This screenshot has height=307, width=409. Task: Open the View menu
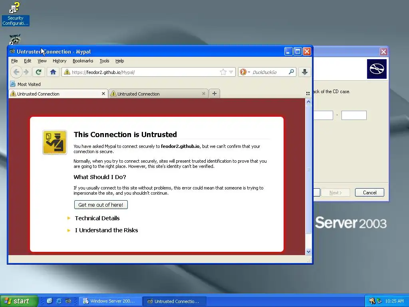click(42, 61)
